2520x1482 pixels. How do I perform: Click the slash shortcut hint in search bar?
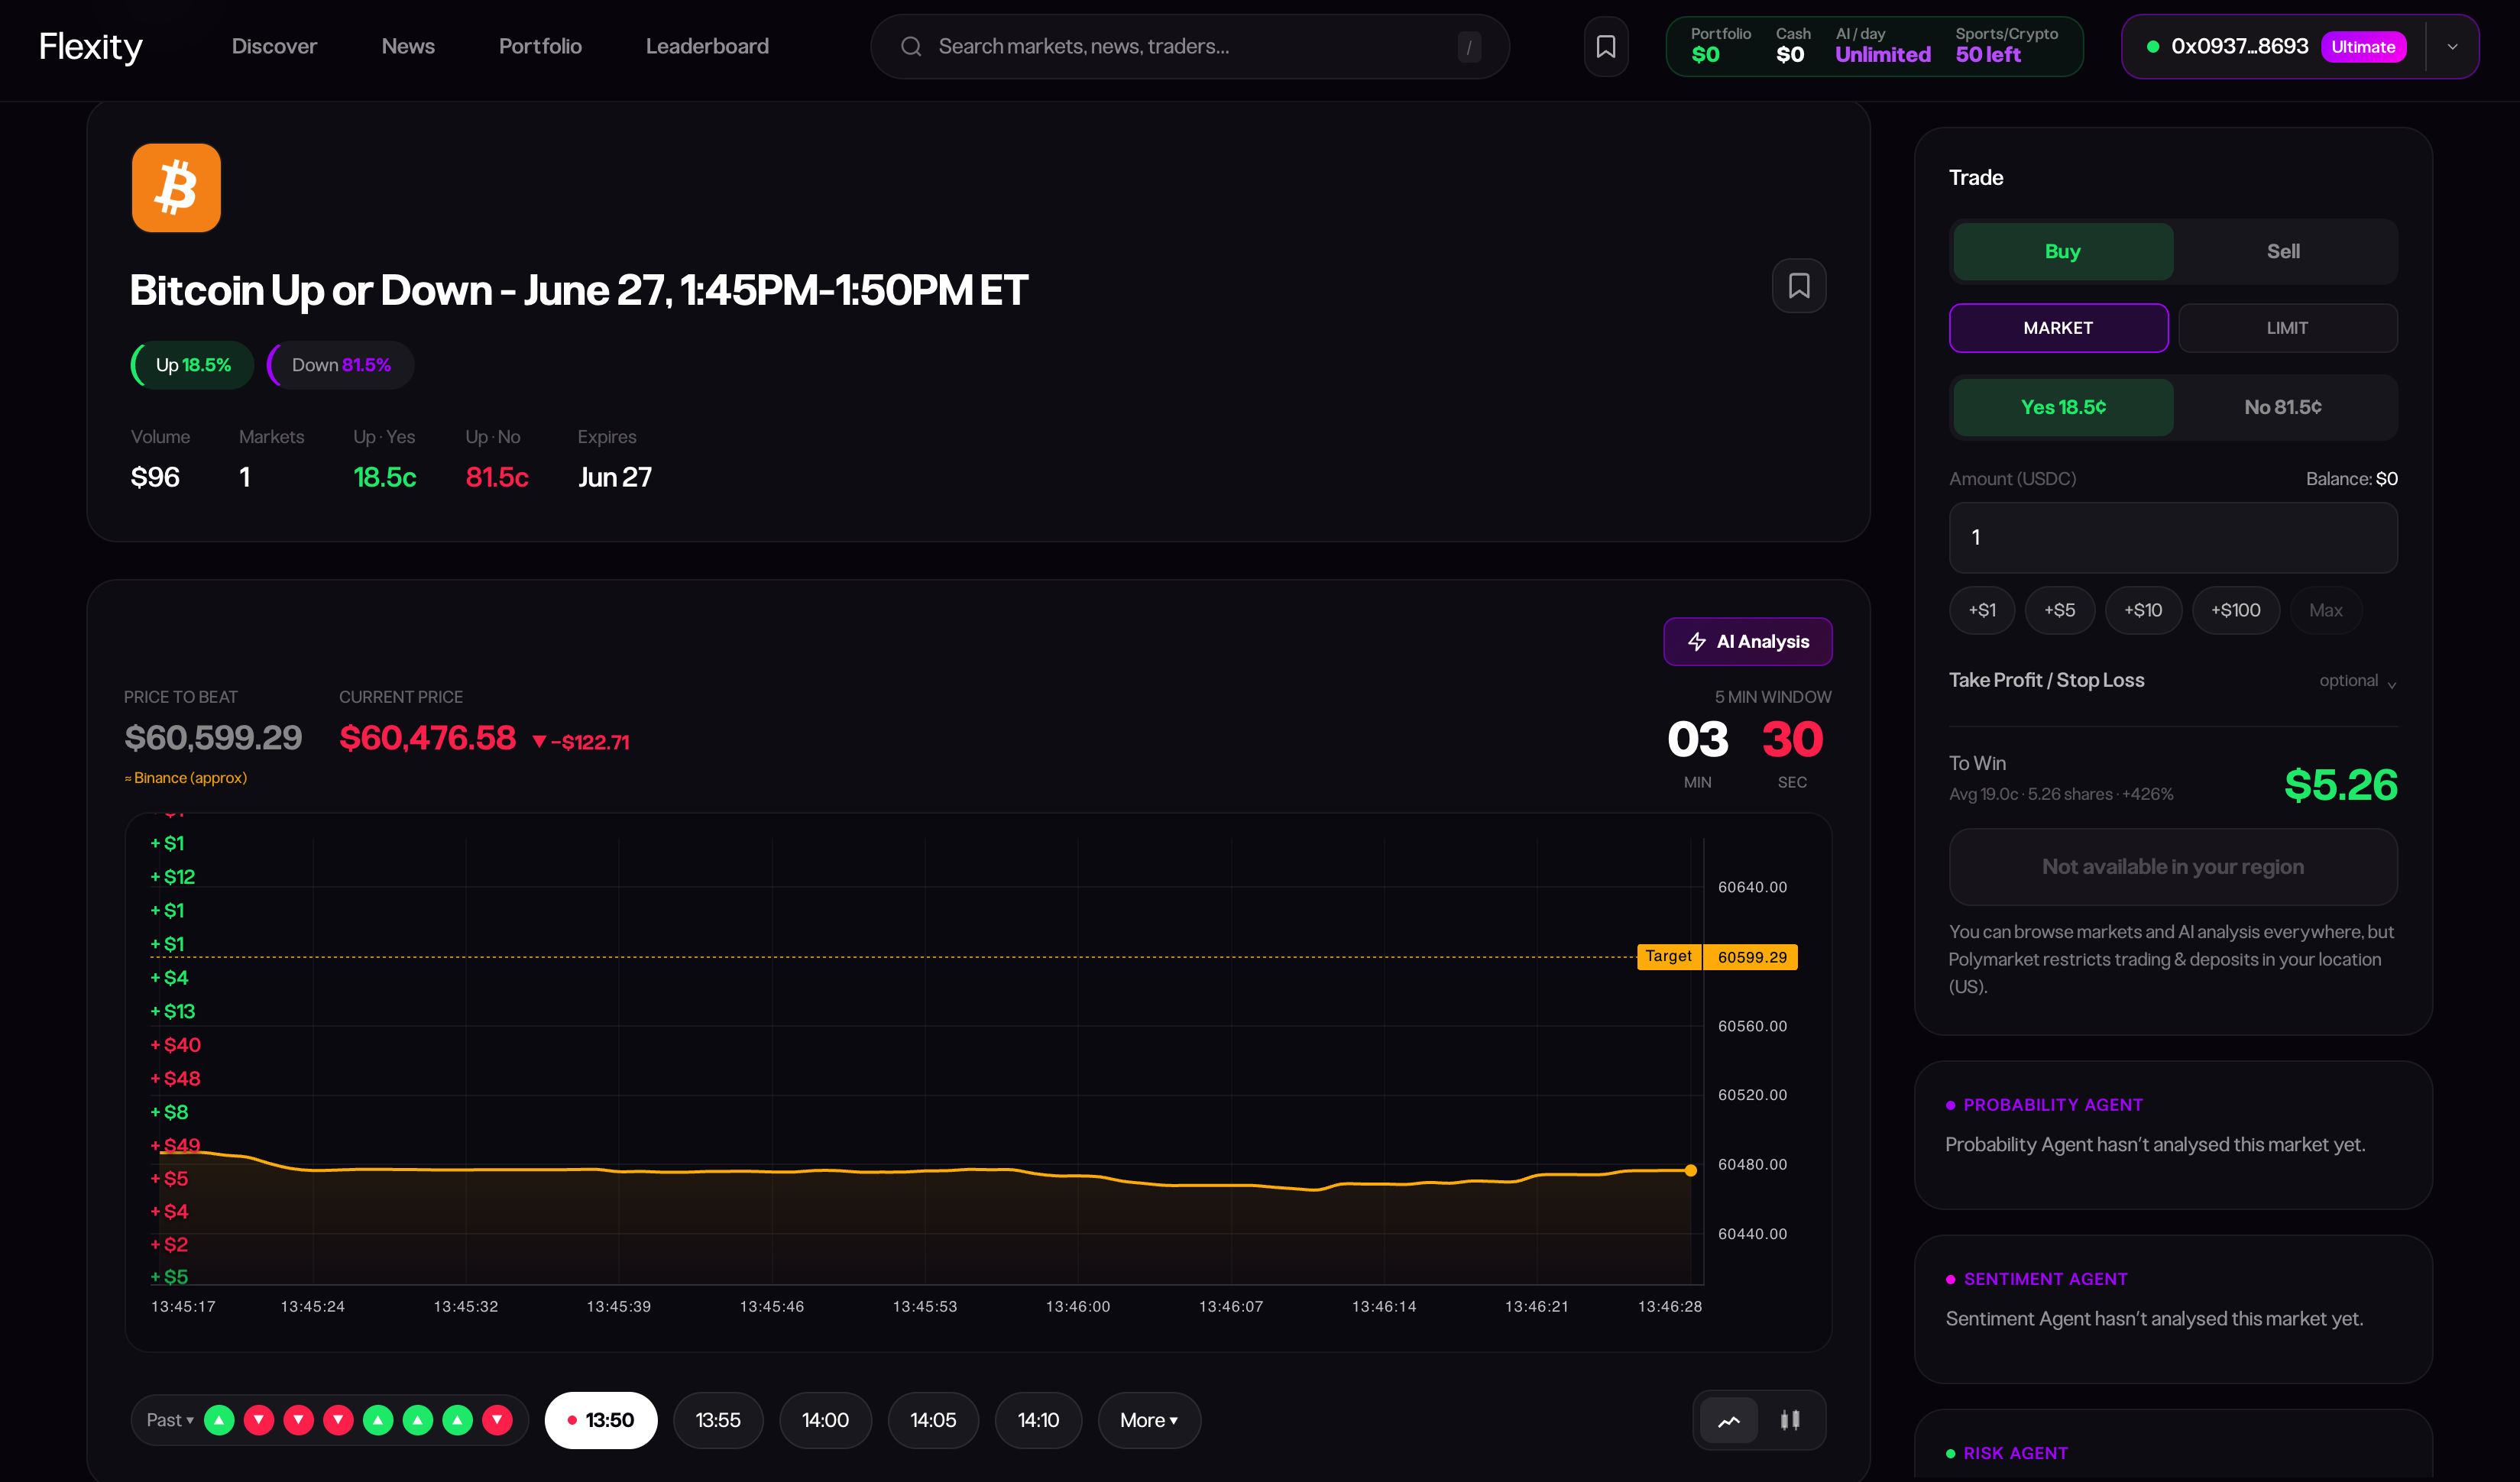click(x=1469, y=46)
